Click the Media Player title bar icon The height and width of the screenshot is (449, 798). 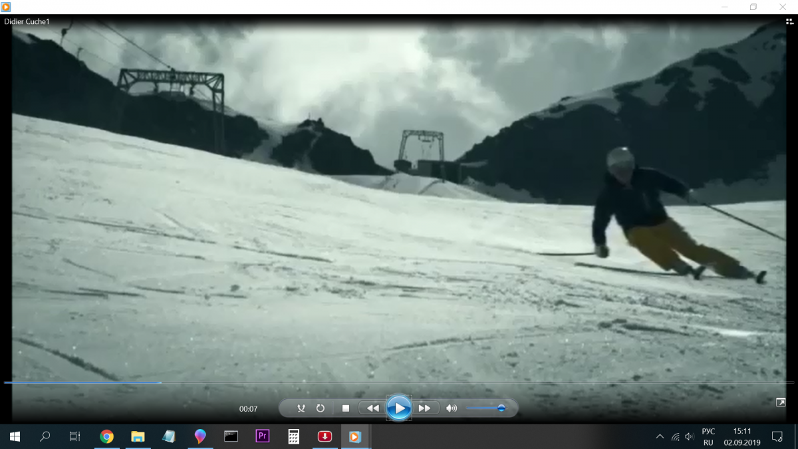tap(7, 7)
